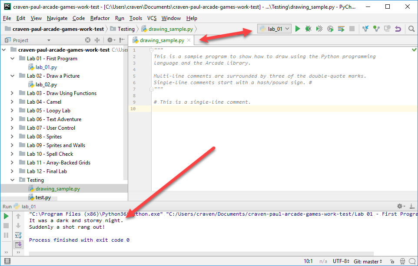
Task: Start debugging with the bug icon
Action: (x=308, y=29)
